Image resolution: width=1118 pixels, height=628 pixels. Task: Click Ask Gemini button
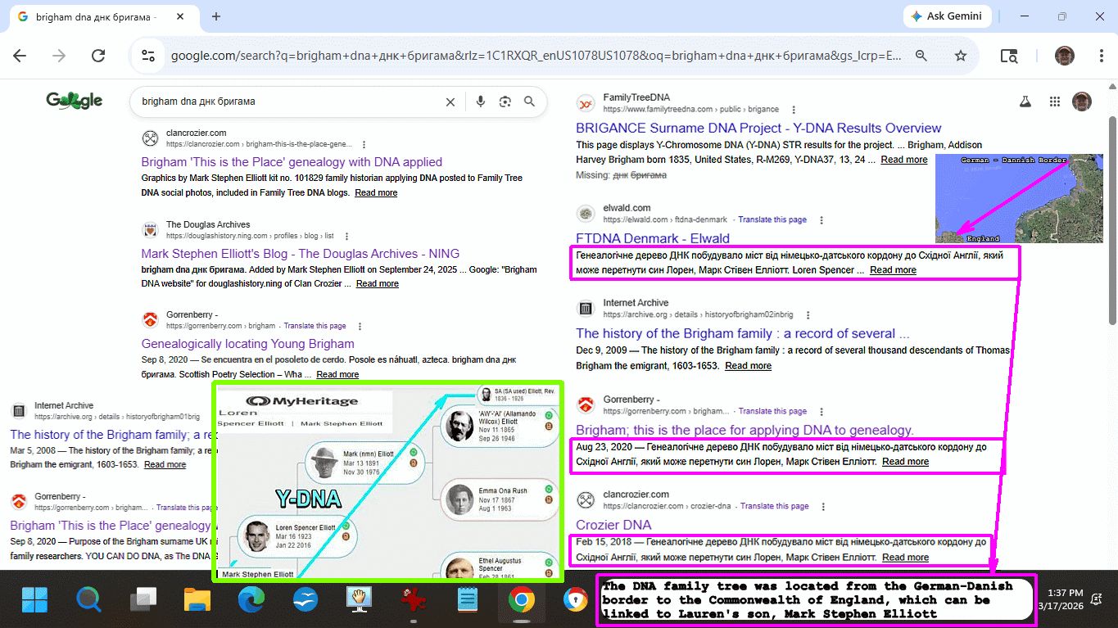[947, 16]
